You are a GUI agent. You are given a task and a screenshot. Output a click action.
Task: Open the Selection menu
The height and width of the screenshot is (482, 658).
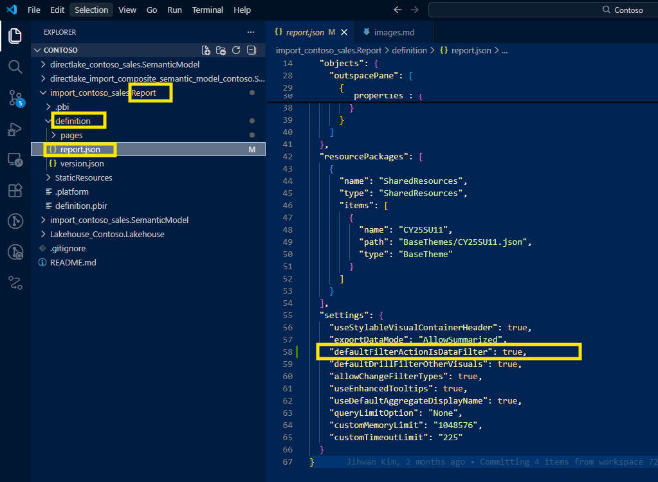click(x=91, y=10)
